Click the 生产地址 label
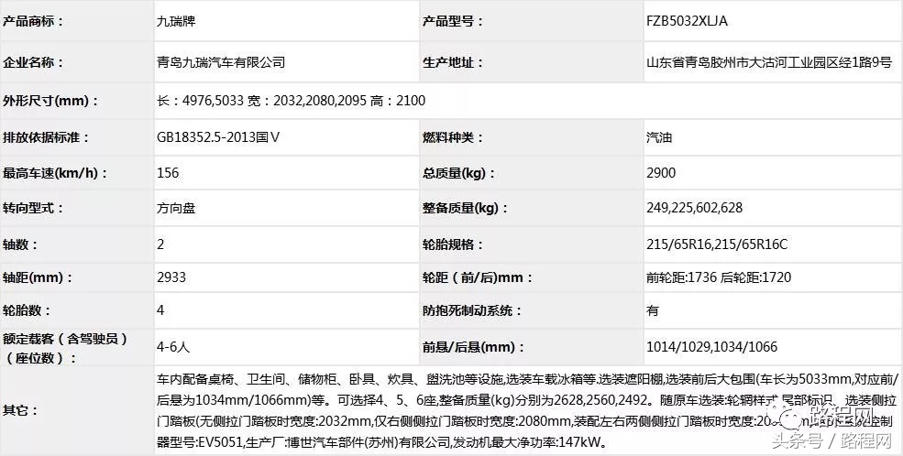The image size is (903, 456). [453, 62]
